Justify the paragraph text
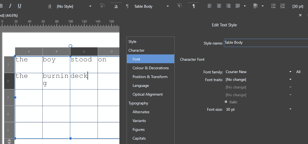This screenshot has height=144, width=308. [x=238, y=6]
